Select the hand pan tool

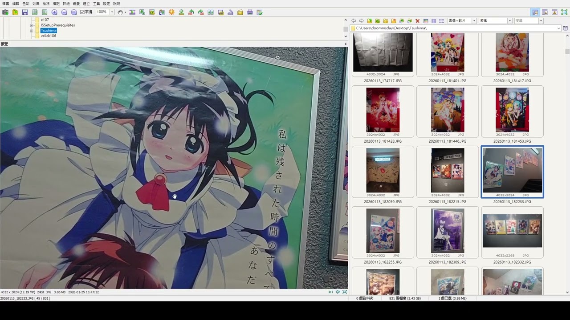tap(120, 12)
